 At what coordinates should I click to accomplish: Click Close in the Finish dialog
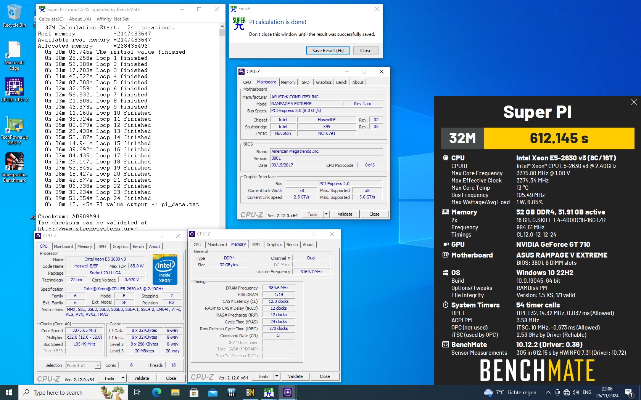(366, 50)
